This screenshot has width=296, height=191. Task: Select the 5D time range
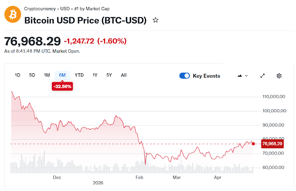click(32, 75)
